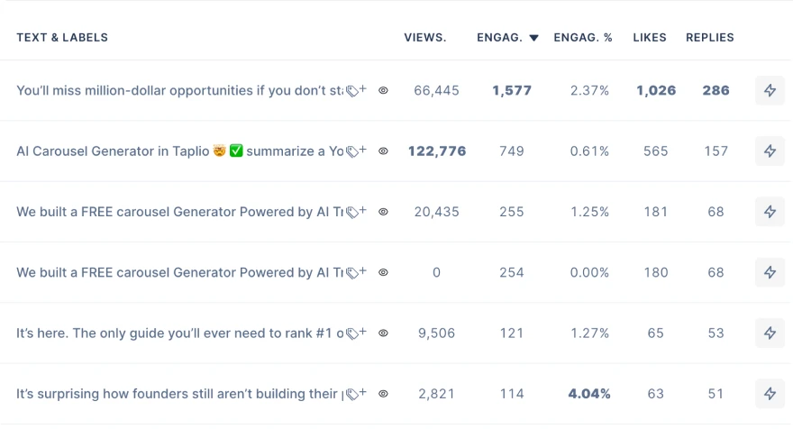Preview million-dollar opportunities post via eye icon
The image size is (793, 429).
(x=383, y=90)
